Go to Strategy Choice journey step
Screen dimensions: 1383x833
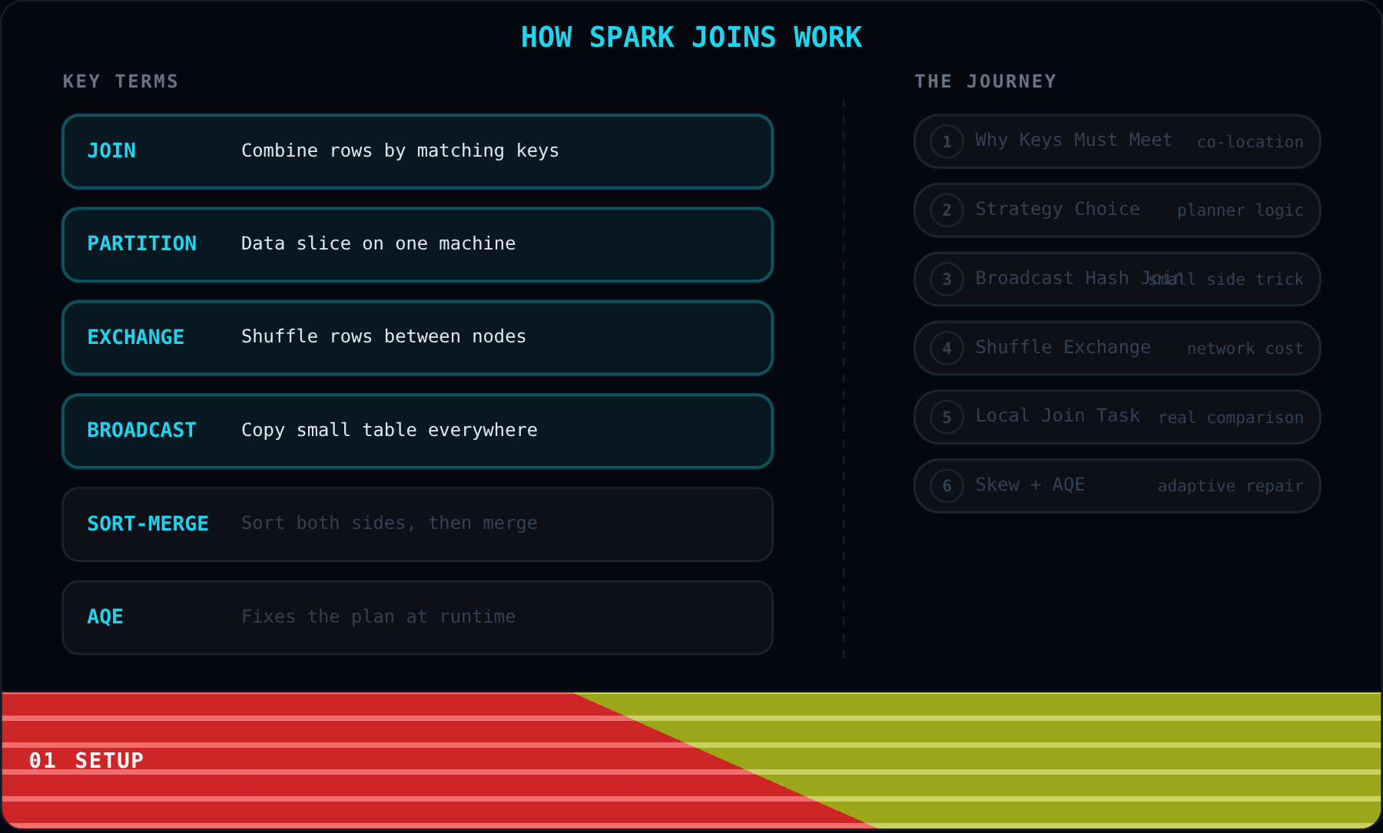click(x=1117, y=210)
